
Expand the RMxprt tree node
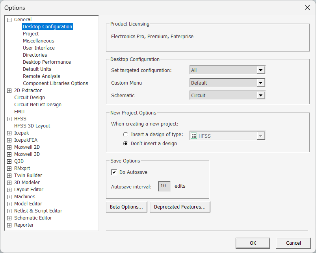click(9, 168)
